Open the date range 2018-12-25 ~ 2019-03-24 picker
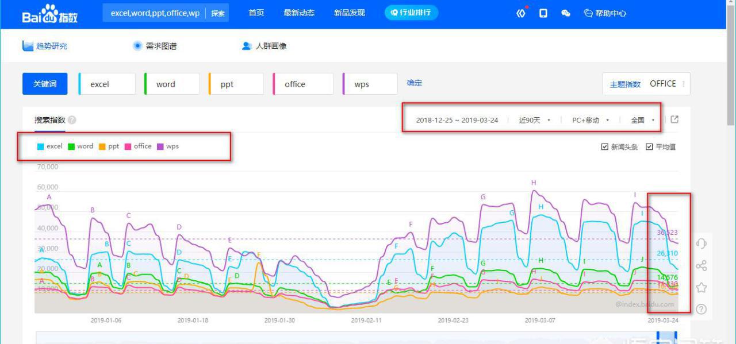This screenshot has height=344, width=736. 457,120
